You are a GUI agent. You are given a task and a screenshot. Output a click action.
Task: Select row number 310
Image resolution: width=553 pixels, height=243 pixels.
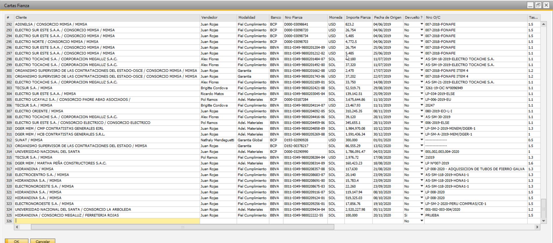[x=9, y=128]
